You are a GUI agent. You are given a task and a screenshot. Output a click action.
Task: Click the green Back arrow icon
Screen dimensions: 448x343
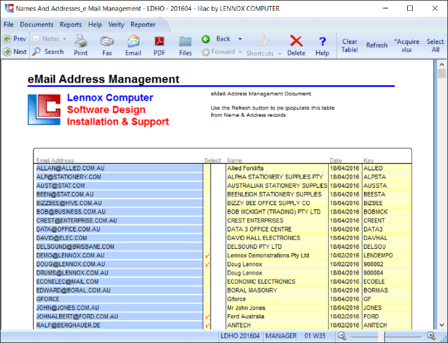pyautogui.click(x=205, y=39)
